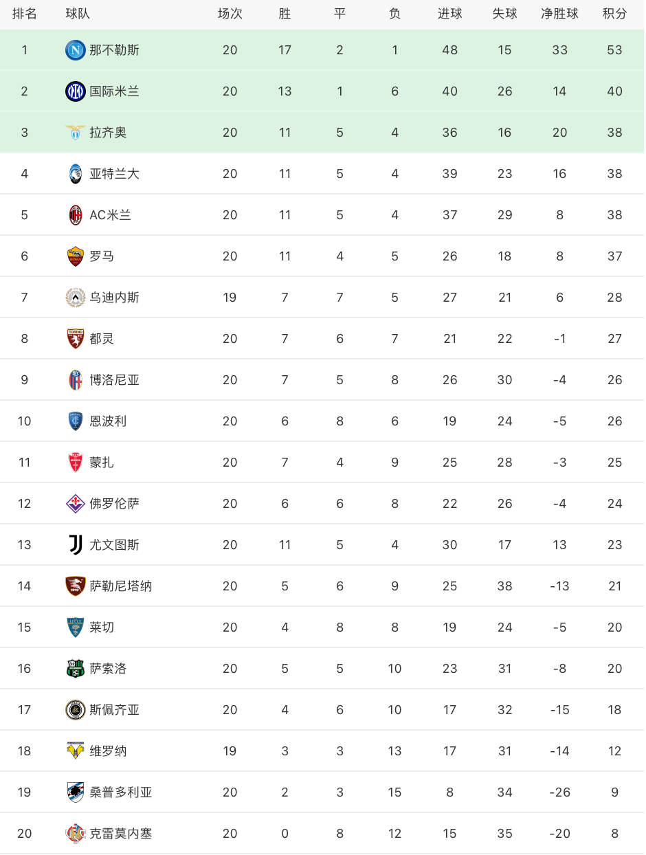Click the Juventus J logo
Screen dimensions: 646x855
click(x=76, y=545)
